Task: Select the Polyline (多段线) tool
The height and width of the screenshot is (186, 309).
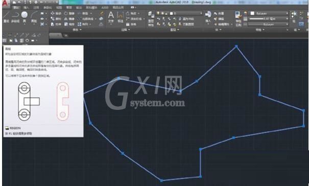Action: click(15, 17)
